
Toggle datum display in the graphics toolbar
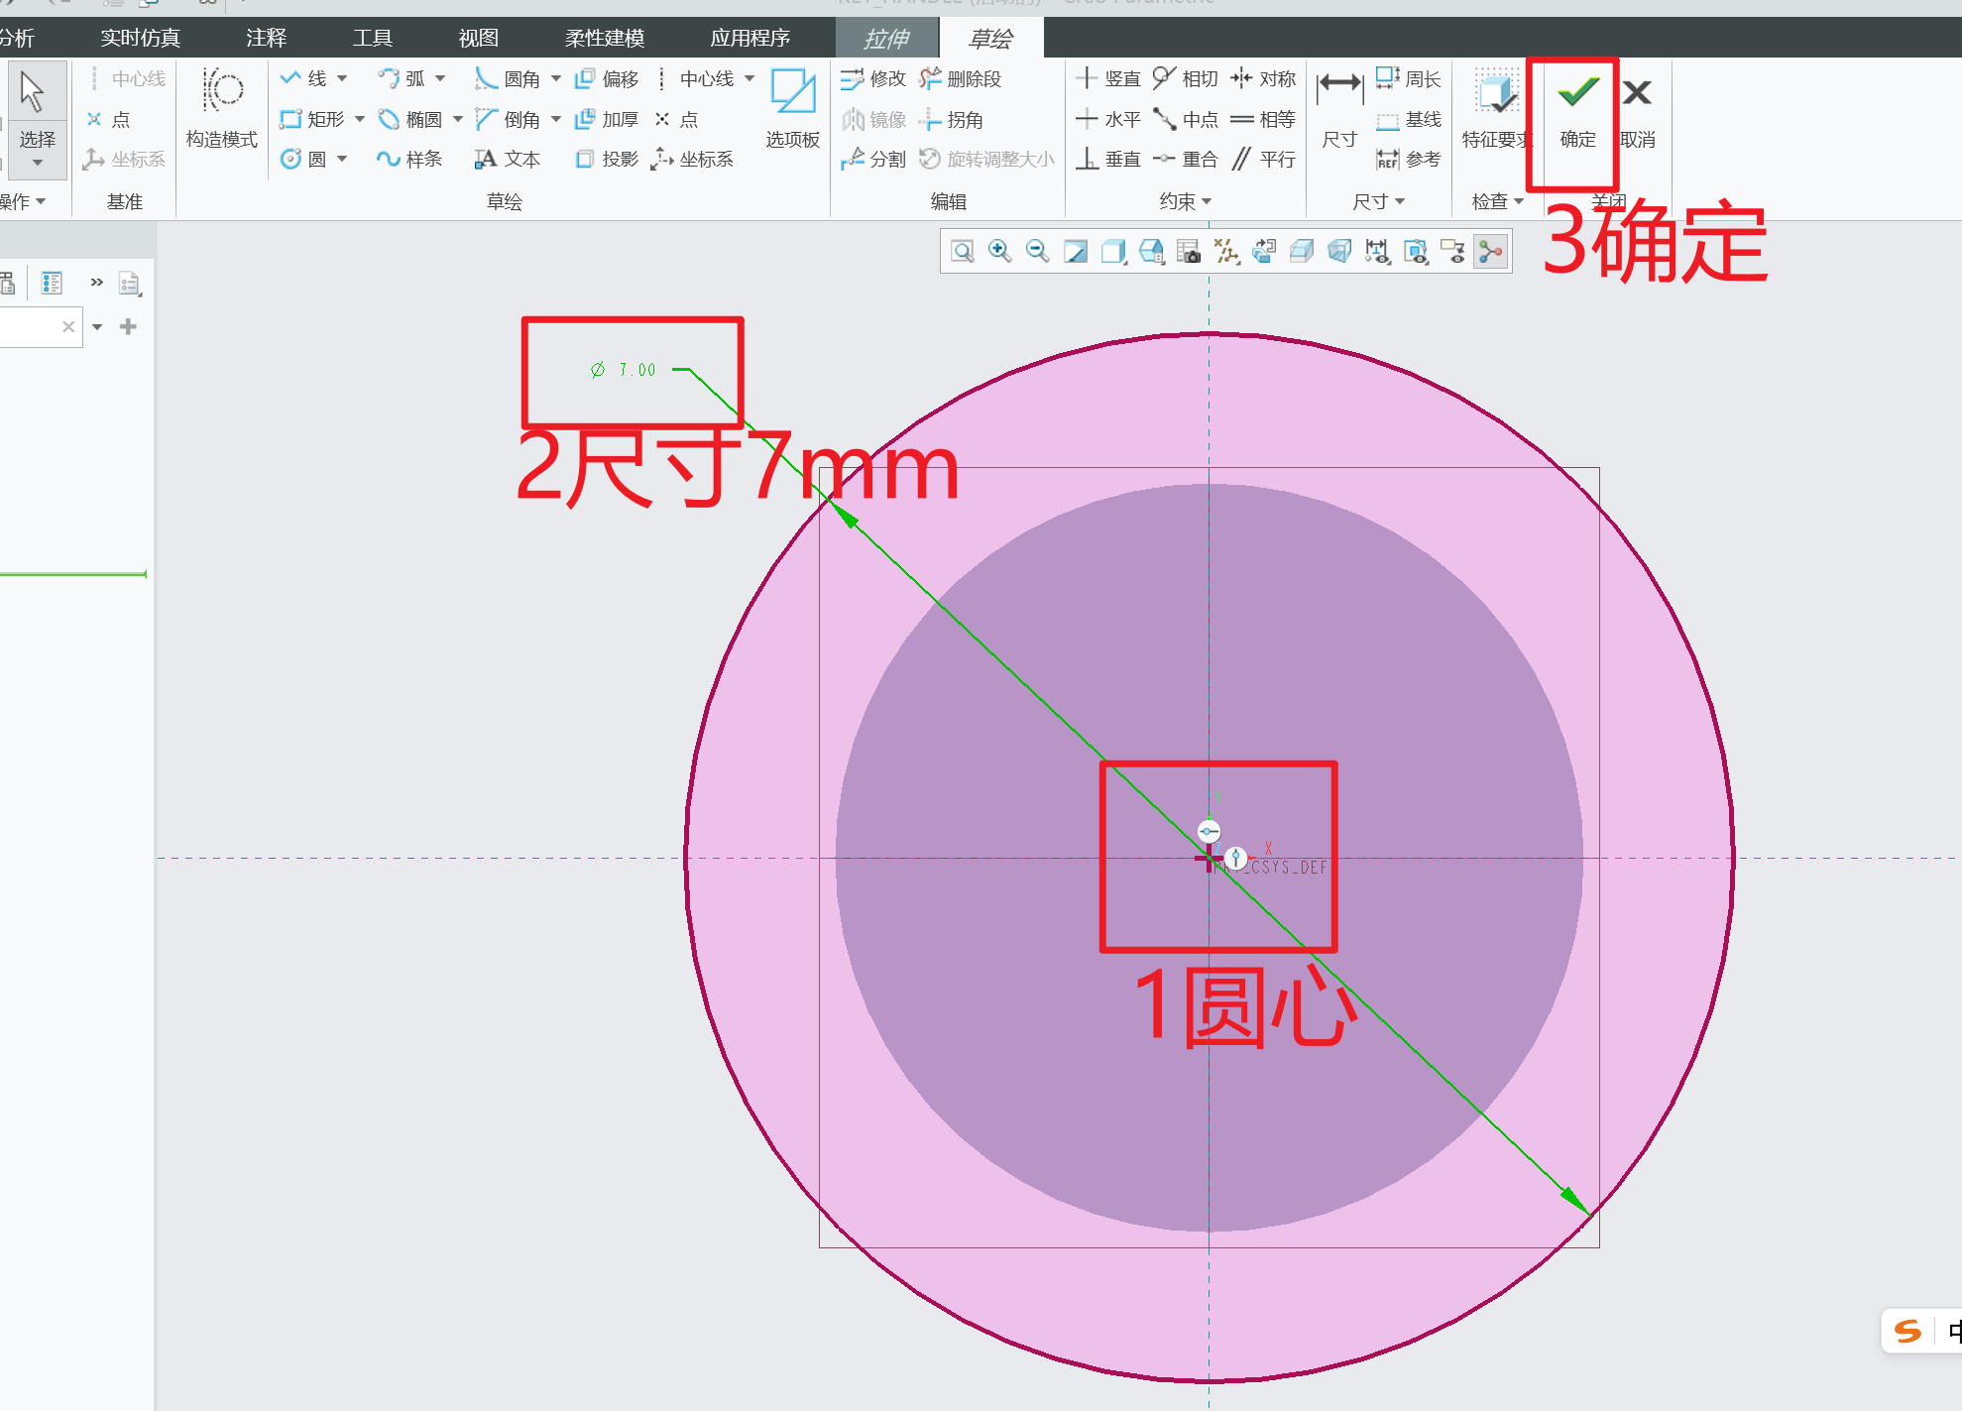[x=1226, y=252]
